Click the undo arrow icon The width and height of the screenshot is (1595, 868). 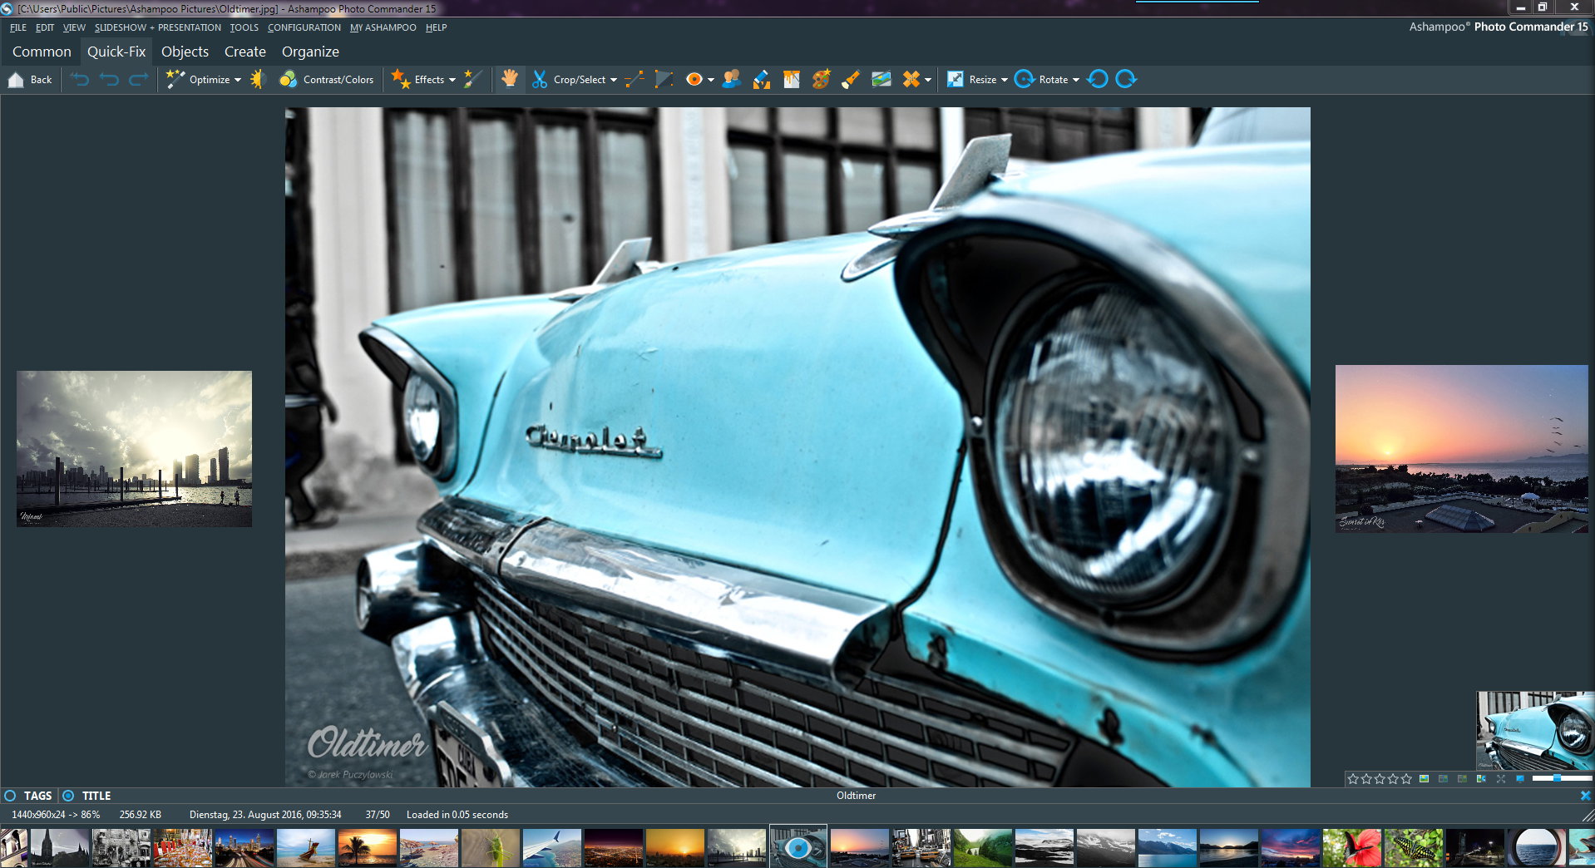click(x=109, y=79)
